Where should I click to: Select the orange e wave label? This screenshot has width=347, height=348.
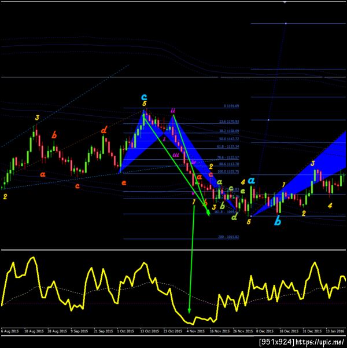click(x=124, y=182)
